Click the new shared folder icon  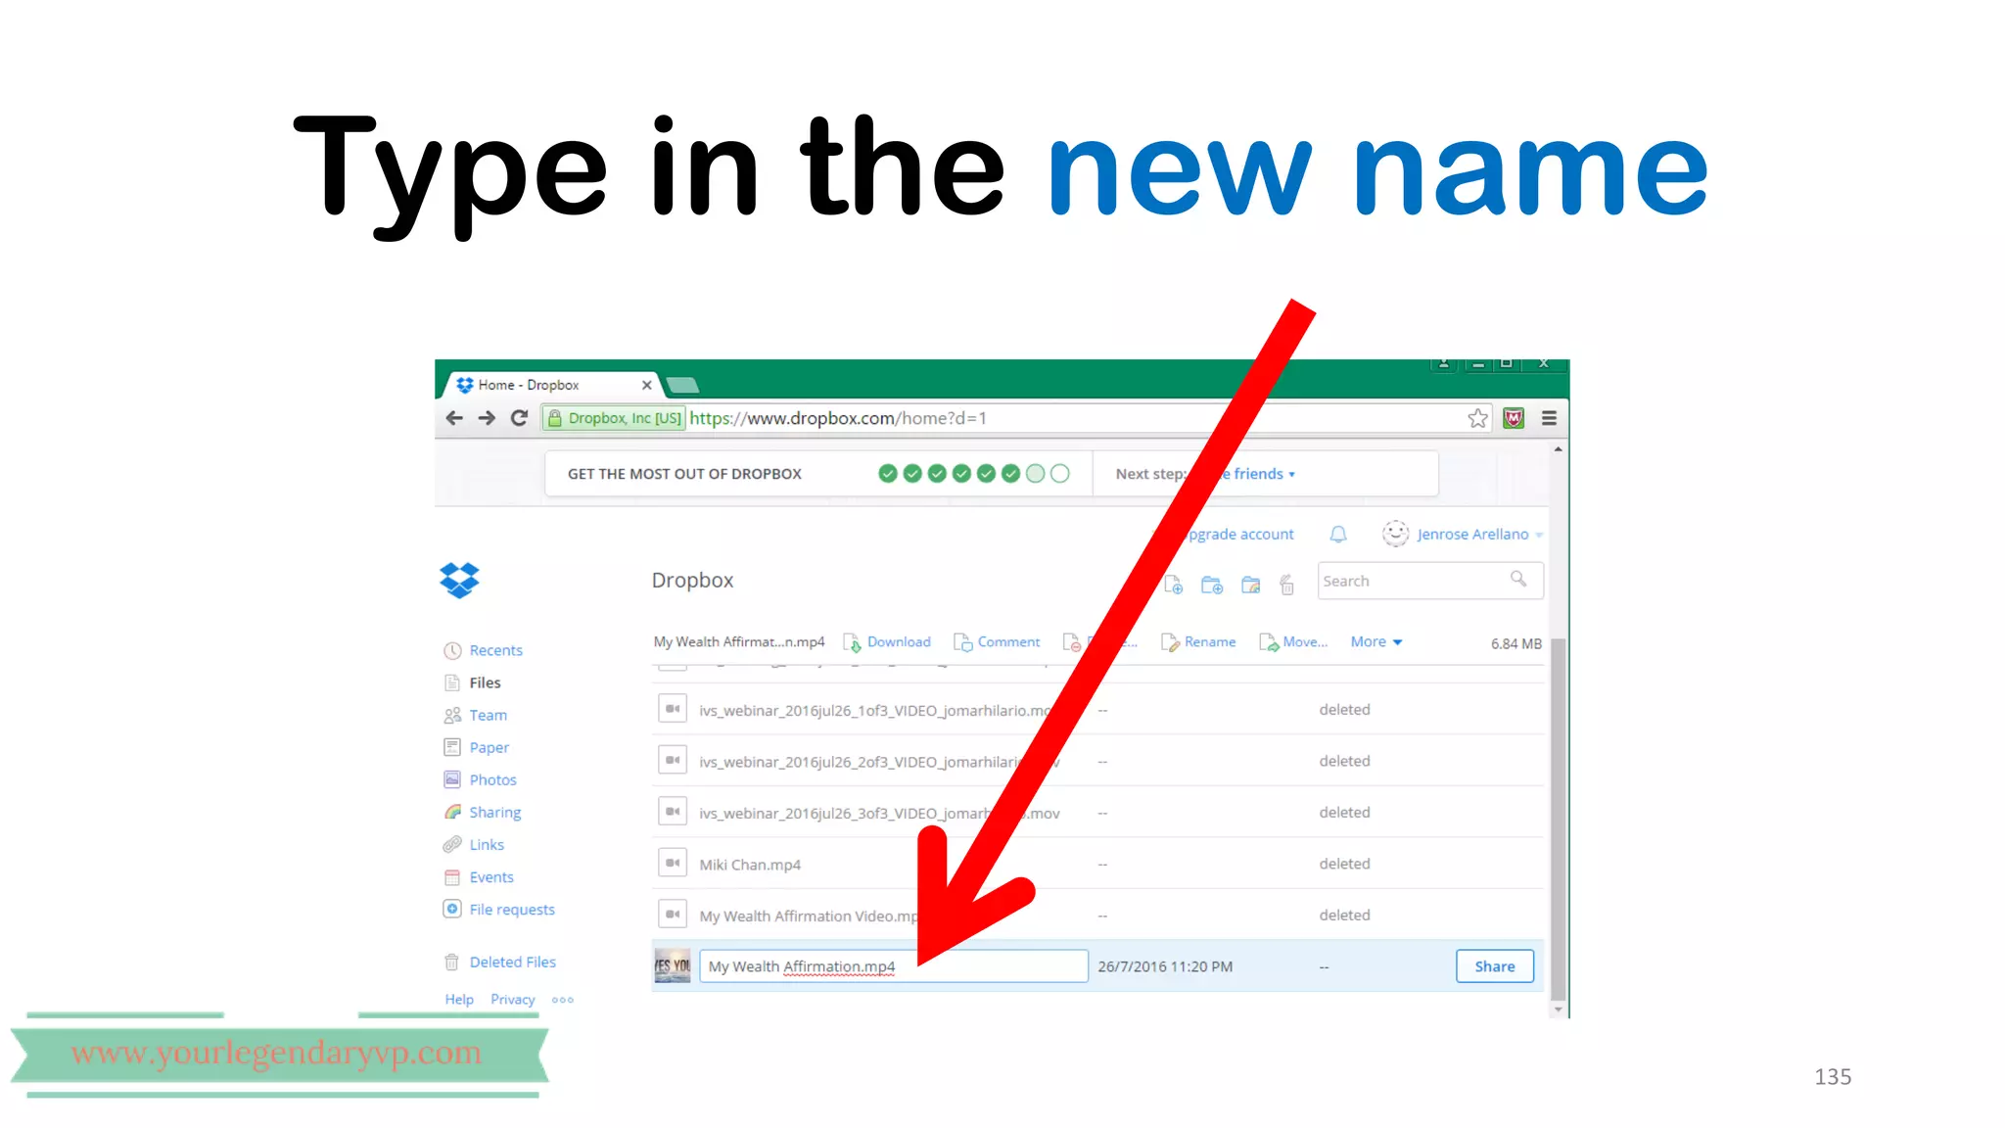tap(1250, 585)
